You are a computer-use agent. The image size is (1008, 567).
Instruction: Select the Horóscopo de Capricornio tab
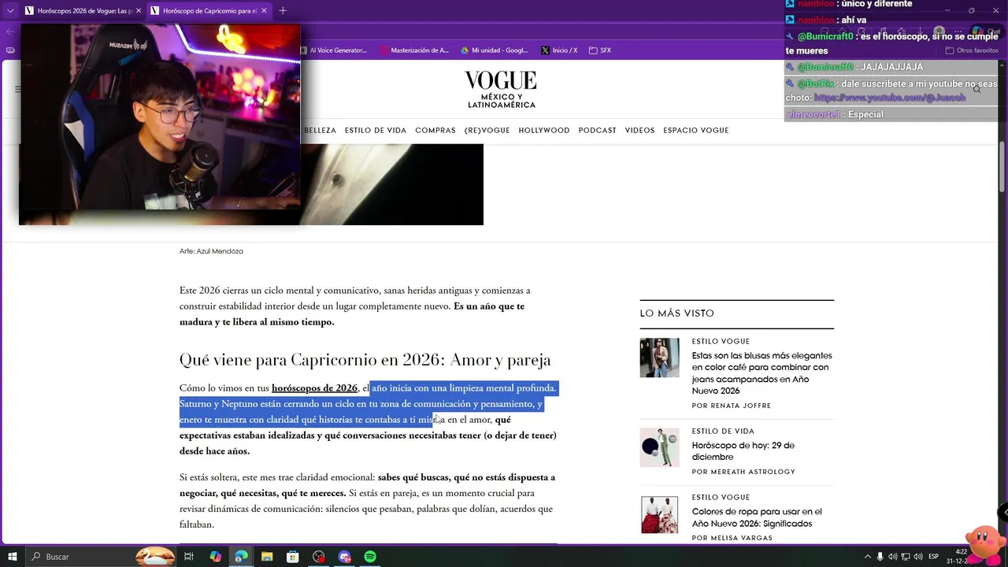[x=209, y=11]
